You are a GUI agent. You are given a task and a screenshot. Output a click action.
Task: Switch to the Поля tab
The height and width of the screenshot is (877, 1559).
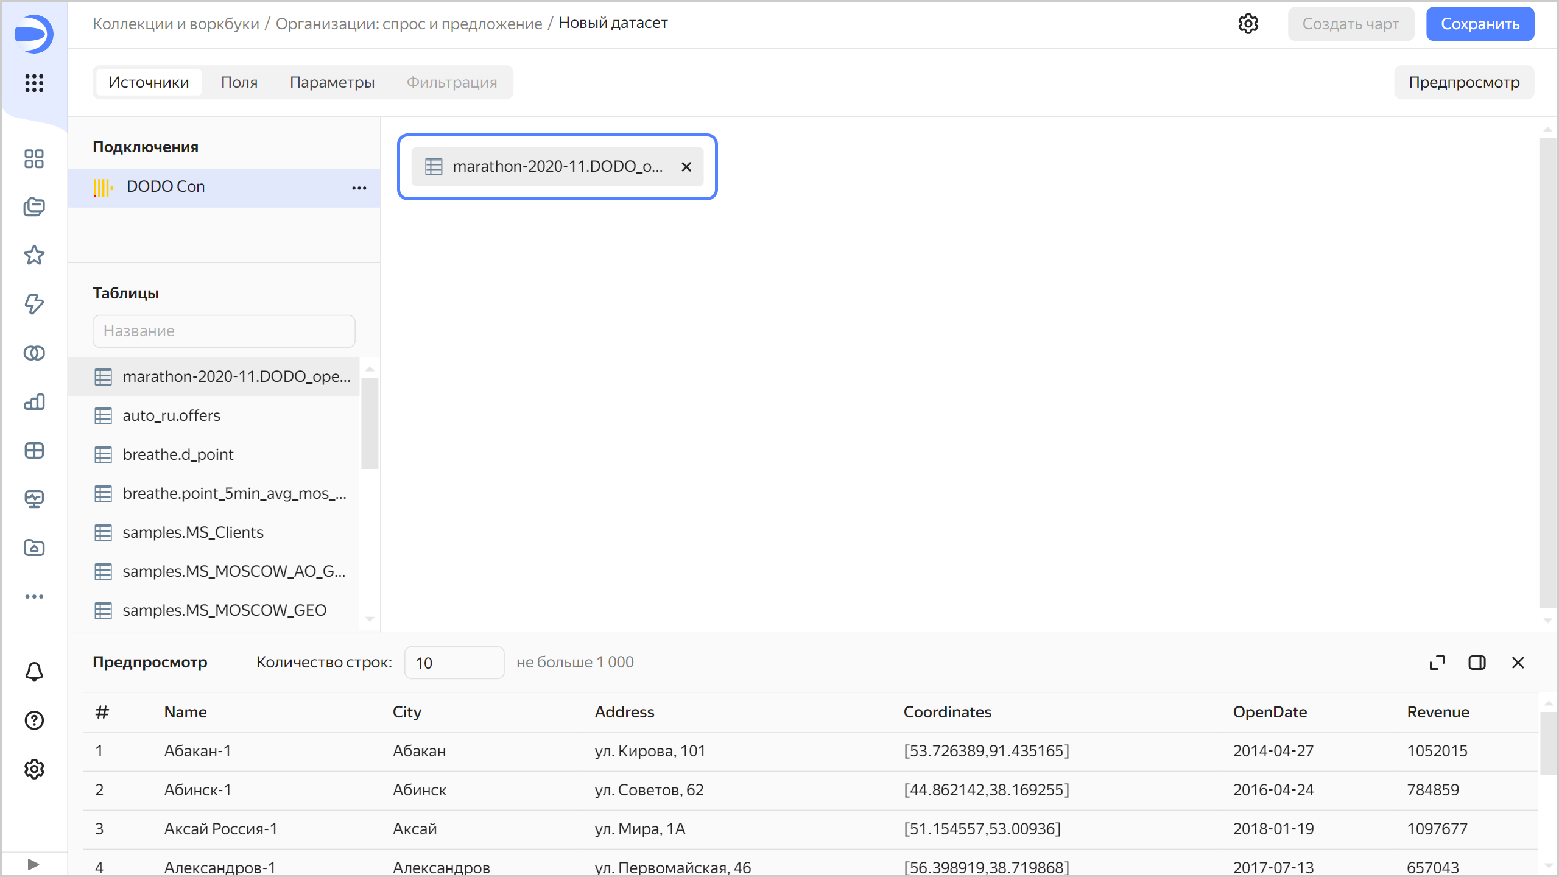click(x=239, y=82)
